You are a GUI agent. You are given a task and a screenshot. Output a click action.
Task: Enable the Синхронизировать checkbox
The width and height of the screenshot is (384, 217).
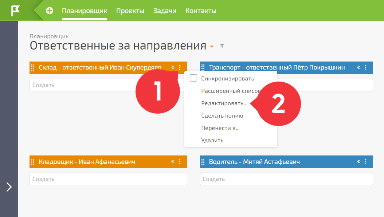(x=193, y=78)
